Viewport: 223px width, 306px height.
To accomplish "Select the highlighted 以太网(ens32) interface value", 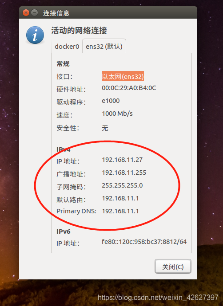I will coord(123,76).
